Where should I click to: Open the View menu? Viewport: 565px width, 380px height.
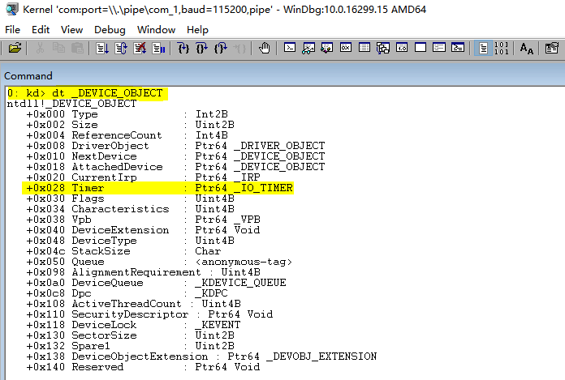pyautogui.click(x=71, y=30)
